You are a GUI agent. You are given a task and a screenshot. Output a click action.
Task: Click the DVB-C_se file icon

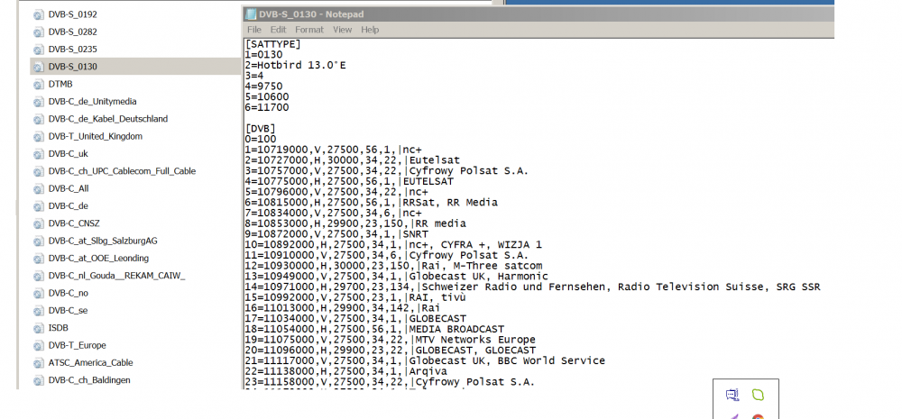pos(38,311)
